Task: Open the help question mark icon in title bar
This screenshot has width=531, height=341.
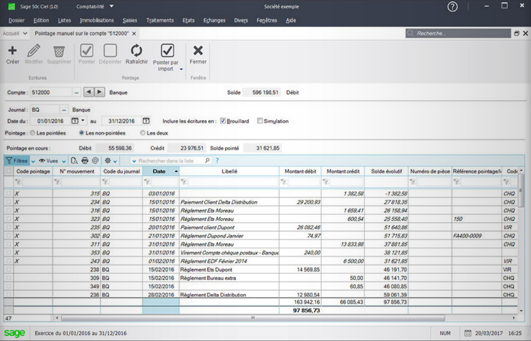Action: [453, 6]
